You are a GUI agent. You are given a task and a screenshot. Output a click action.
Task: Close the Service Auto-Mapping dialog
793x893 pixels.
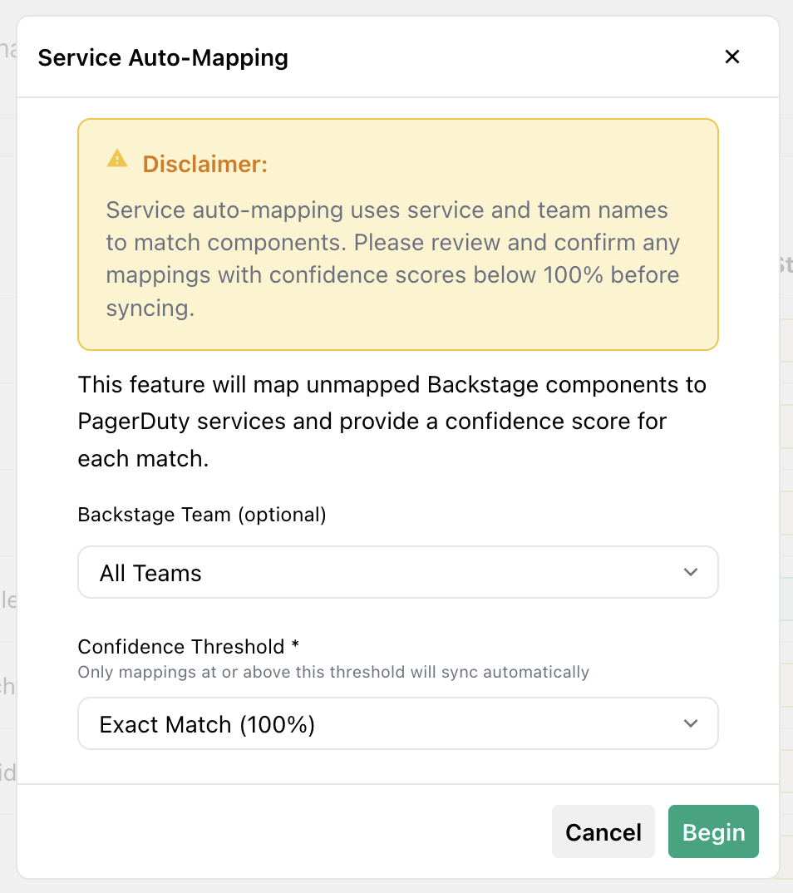coord(732,57)
